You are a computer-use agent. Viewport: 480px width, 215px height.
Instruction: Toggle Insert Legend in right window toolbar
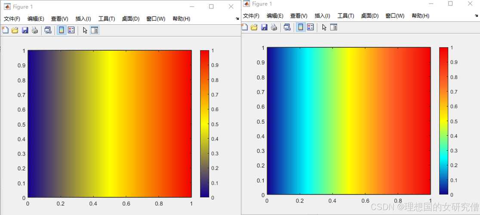[310, 27]
